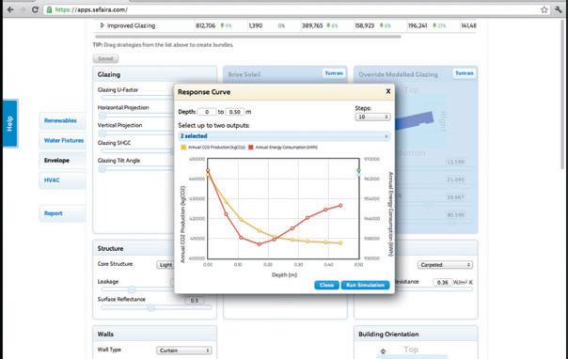
Task: Expand the '2 selected' outputs dropdown
Action: tap(284, 136)
